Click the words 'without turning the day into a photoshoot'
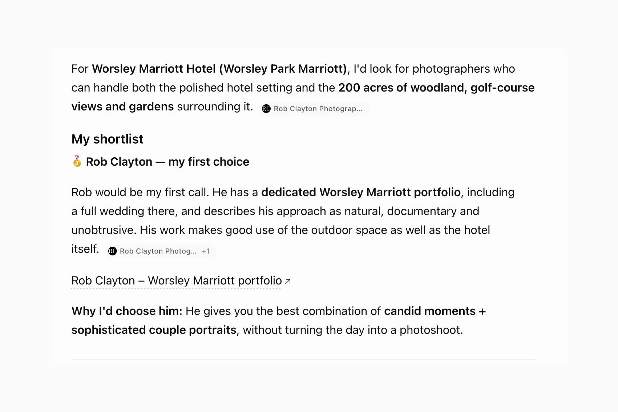This screenshot has width=618, height=412. pyautogui.click(x=352, y=330)
